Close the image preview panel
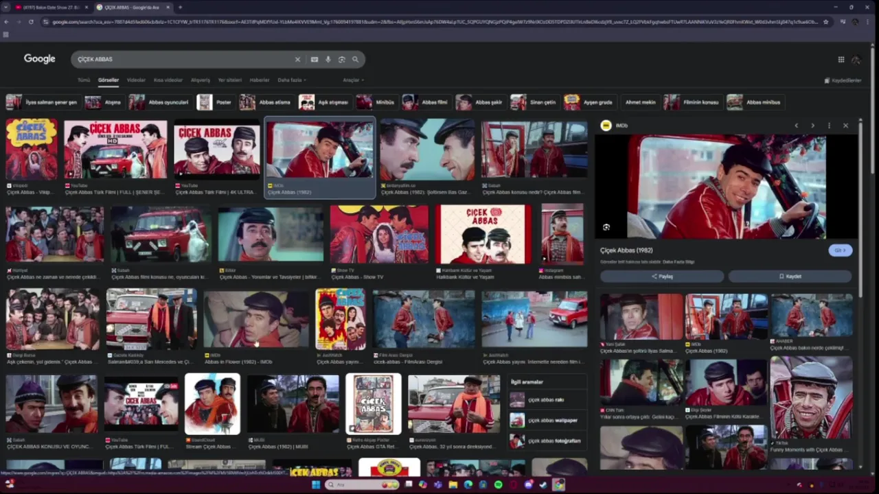 click(x=845, y=126)
